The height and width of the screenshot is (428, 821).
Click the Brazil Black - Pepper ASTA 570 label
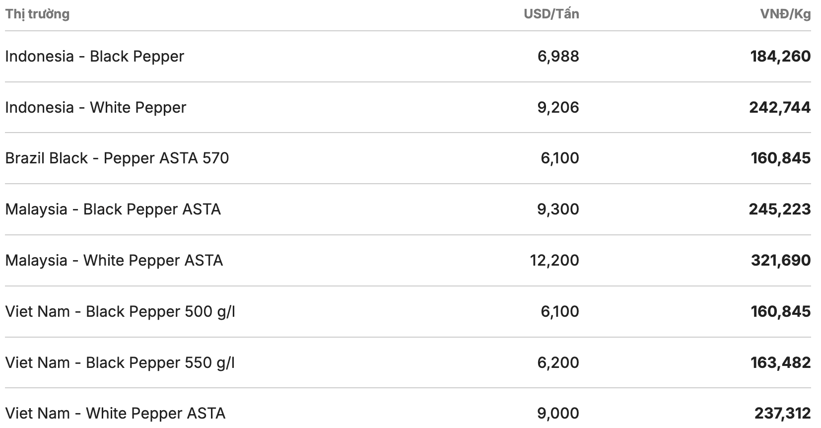(117, 158)
